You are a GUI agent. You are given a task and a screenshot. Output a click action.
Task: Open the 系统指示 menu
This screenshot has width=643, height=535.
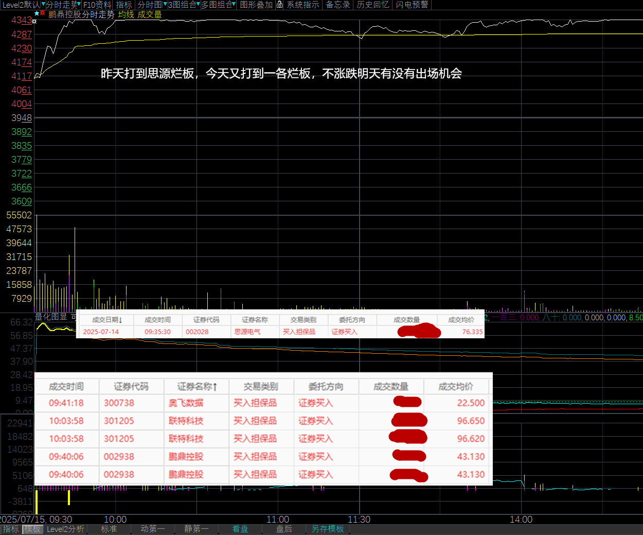tap(303, 5)
